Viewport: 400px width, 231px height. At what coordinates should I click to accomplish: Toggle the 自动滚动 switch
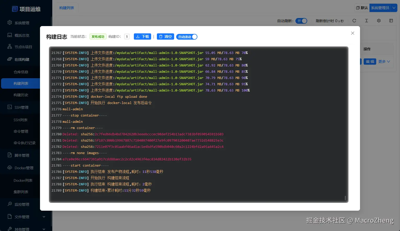[187, 37]
